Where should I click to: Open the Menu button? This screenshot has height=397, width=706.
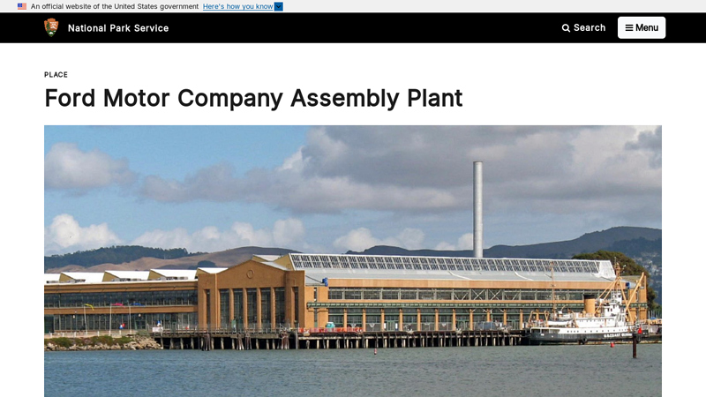point(642,28)
